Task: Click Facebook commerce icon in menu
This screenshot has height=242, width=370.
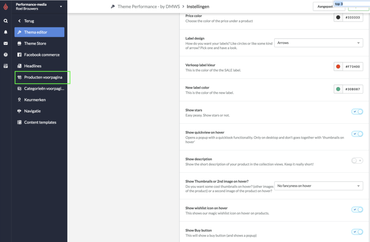Action: pyautogui.click(x=19, y=54)
